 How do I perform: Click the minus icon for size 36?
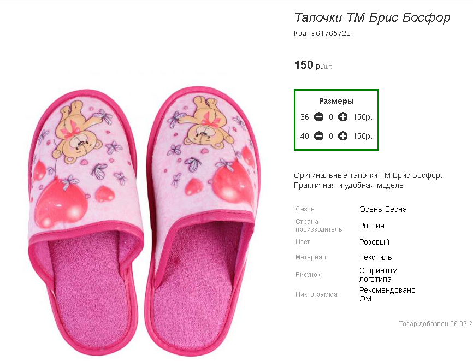tap(319, 117)
